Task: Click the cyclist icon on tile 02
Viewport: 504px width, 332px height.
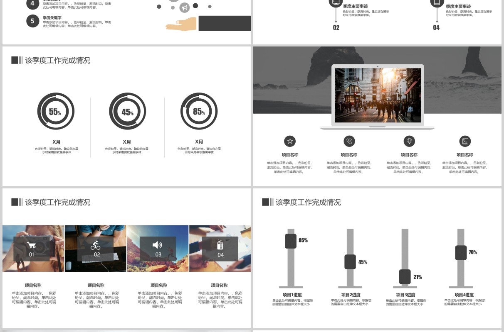Action: tap(96, 245)
